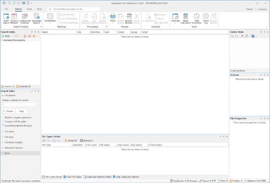Screen dimensions: 270x183
Task: Expand the More section
Action: (x=2, y=153)
